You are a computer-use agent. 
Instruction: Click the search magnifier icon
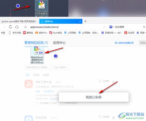pos(144,27)
